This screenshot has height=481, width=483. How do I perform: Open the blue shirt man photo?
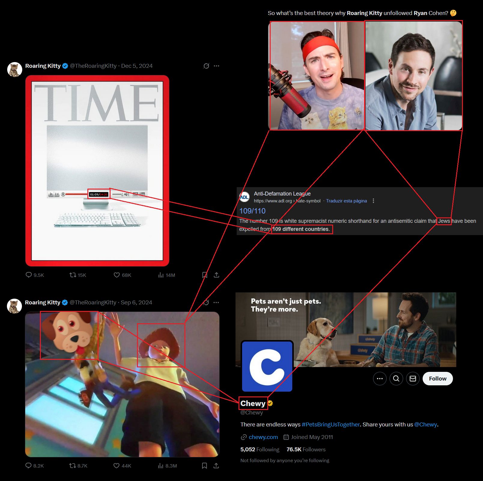pyautogui.click(x=414, y=76)
